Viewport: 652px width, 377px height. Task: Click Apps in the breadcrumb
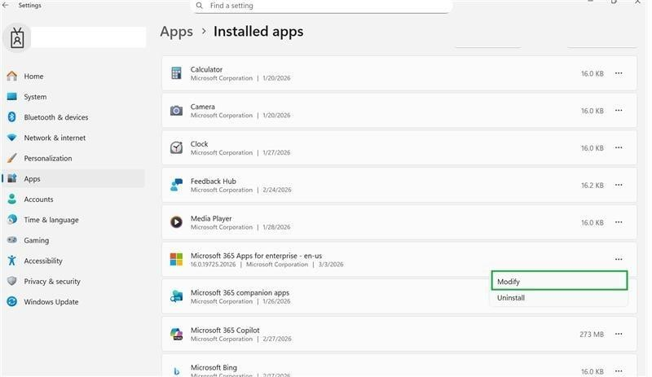(x=176, y=32)
